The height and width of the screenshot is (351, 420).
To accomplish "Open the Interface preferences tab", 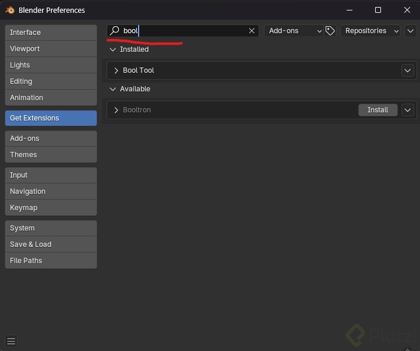I will click(x=51, y=33).
